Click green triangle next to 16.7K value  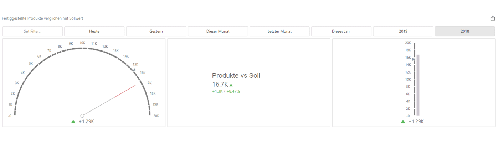click(231, 85)
